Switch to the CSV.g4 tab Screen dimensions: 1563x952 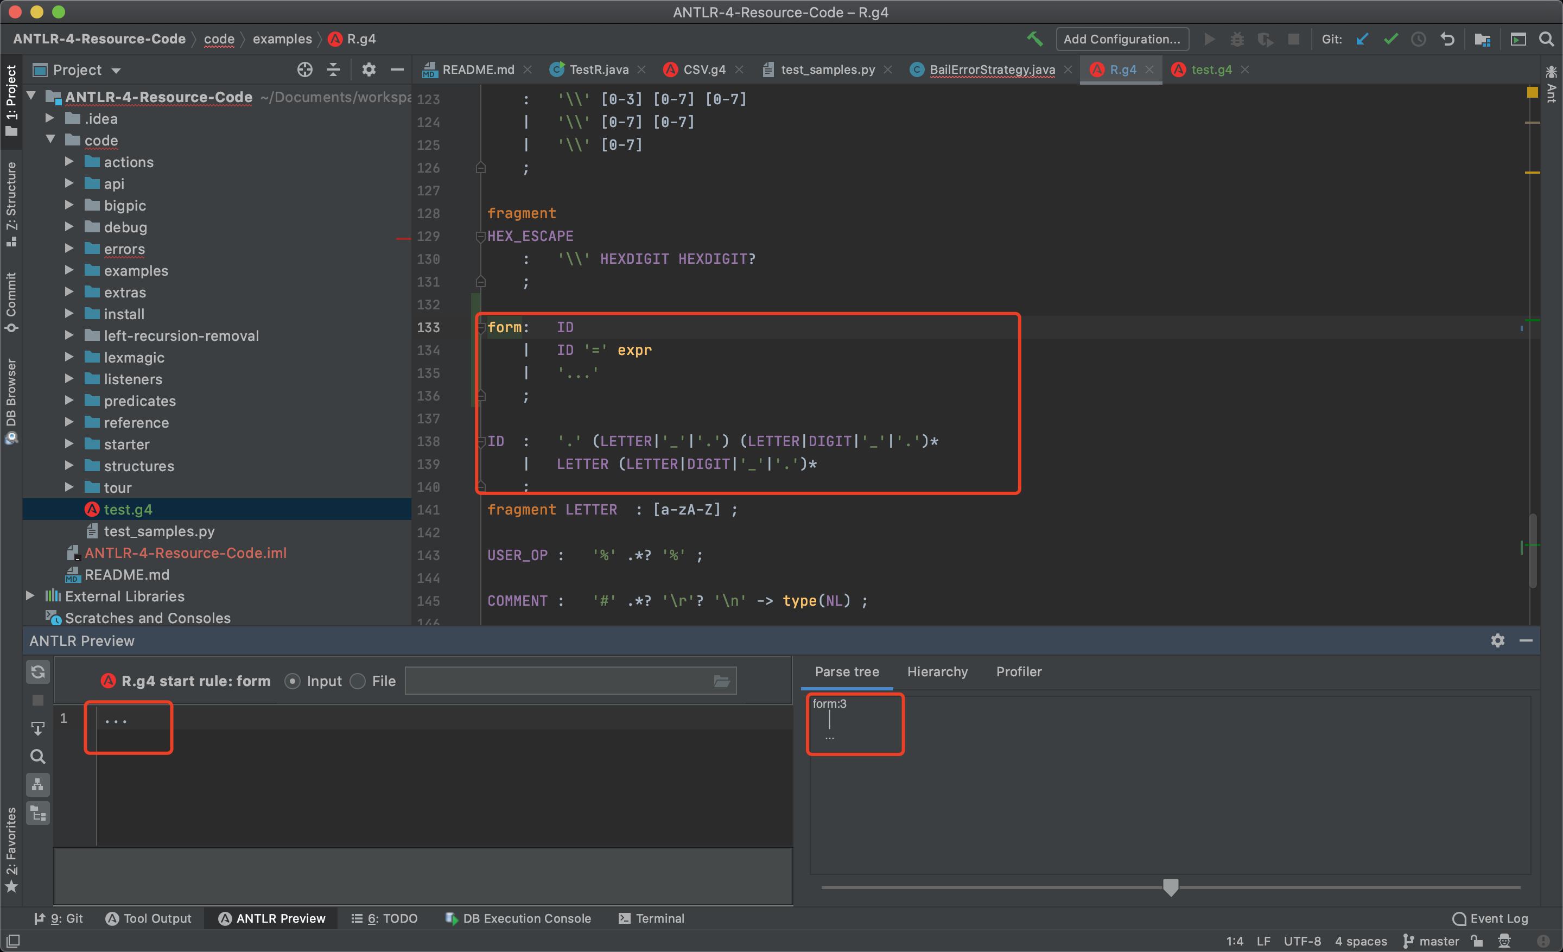click(703, 70)
